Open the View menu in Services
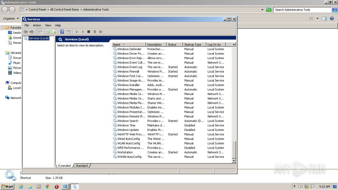 48,25
